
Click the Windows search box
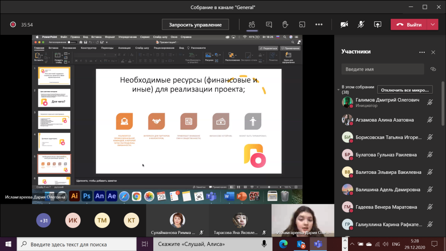77,244
